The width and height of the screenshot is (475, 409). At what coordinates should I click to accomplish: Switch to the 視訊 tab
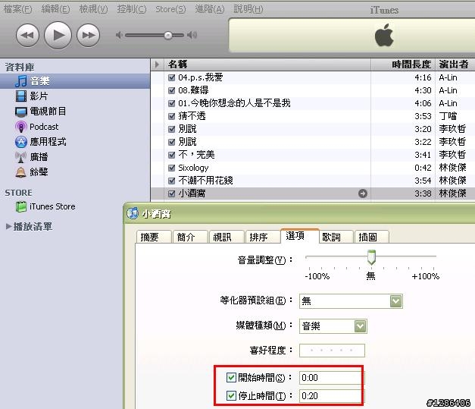click(227, 237)
